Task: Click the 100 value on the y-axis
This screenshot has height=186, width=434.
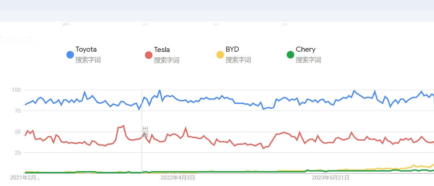Action: [17, 90]
